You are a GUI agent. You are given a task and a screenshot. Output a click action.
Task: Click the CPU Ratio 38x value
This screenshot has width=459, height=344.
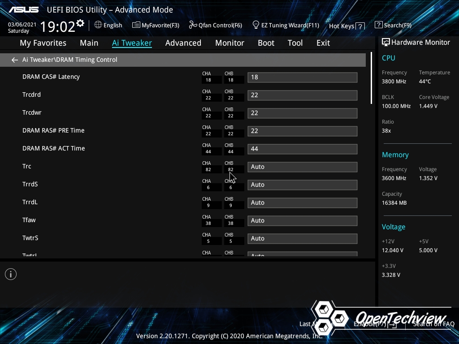pos(386,131)
